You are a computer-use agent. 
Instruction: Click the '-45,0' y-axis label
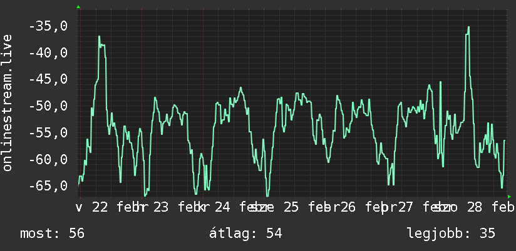[x=48, y=79]
